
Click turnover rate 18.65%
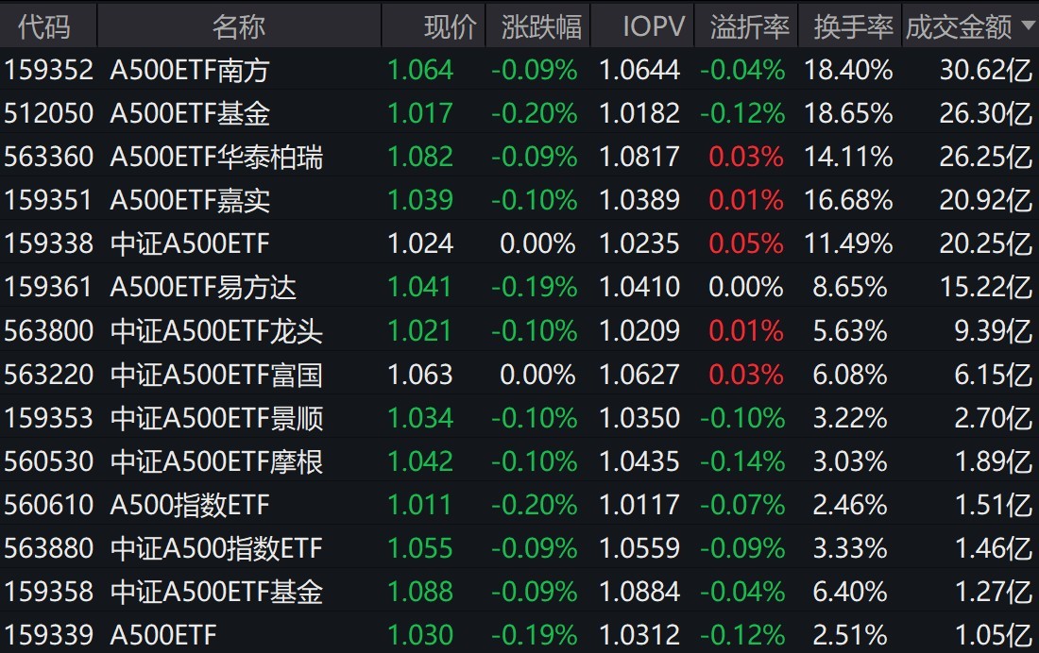848,113
